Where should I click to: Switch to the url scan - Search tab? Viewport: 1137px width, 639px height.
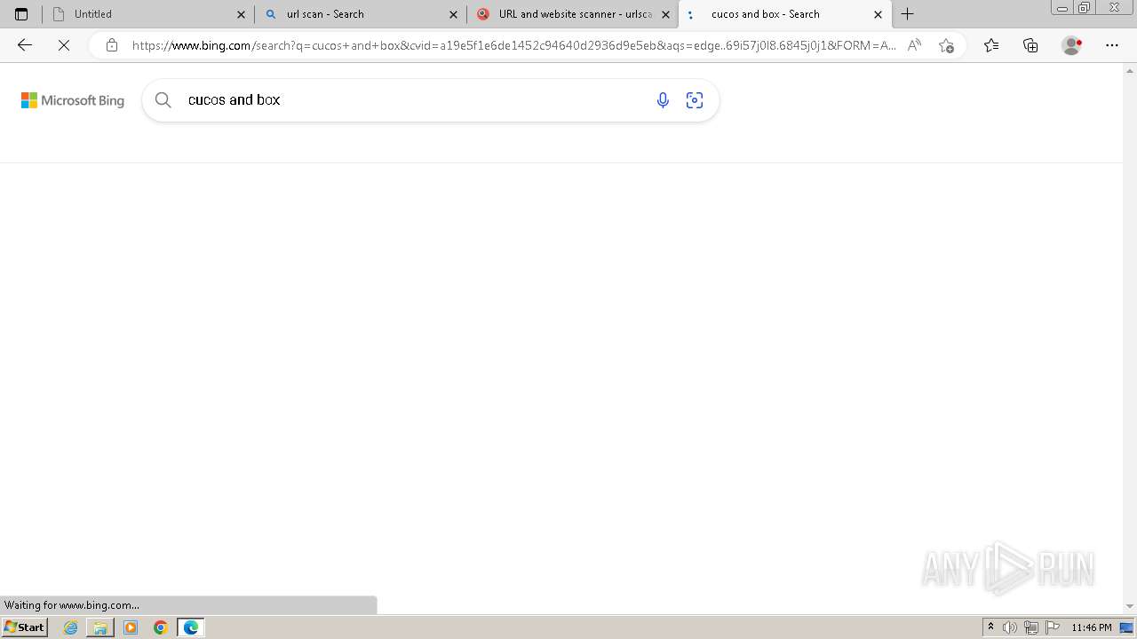361,14
